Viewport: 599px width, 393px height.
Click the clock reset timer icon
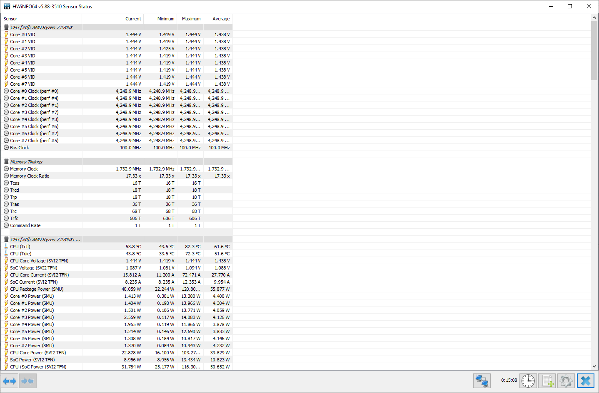click(x=528, y=381)
